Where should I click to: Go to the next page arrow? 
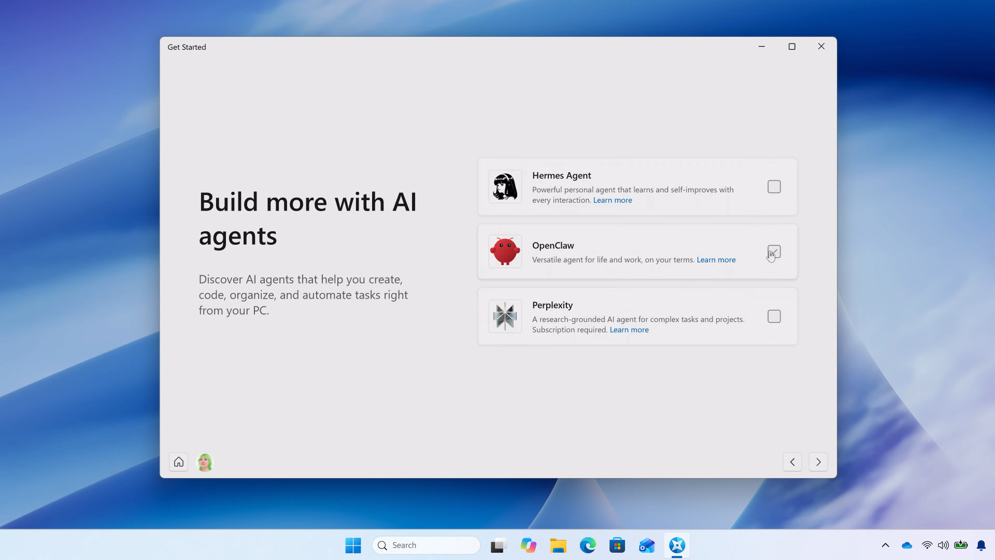point(818,461)
